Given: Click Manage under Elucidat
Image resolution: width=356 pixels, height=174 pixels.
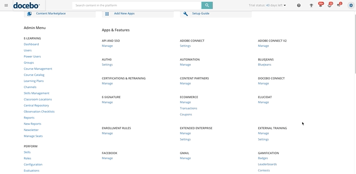Looking at the screenshot, I should 263,102.
